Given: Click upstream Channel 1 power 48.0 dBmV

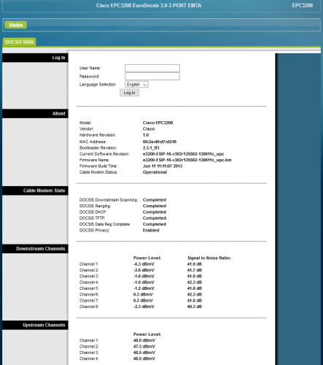Looking at the screenshot, I should point(144,340).
